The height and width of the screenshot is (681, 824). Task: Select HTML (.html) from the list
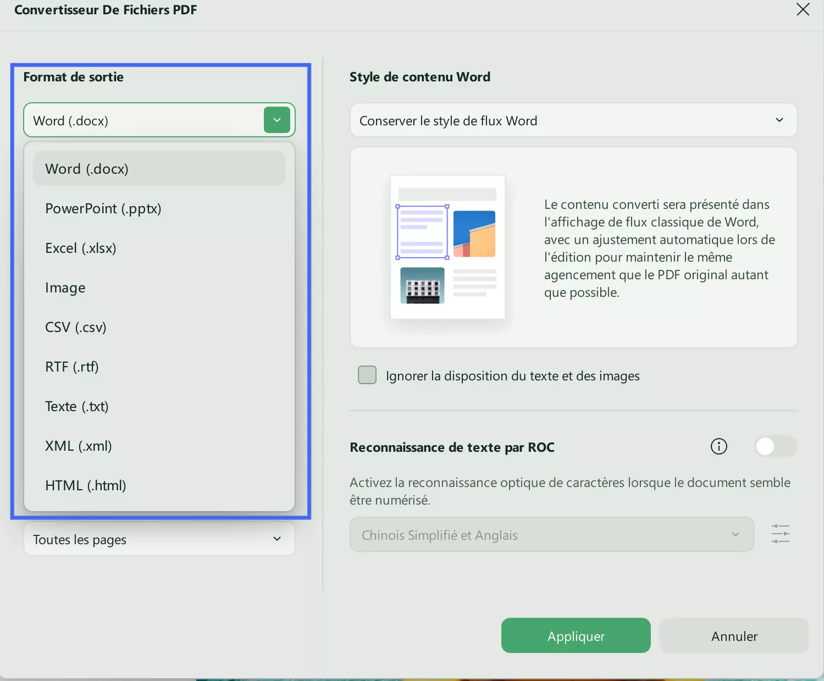(x=86, y=485)
